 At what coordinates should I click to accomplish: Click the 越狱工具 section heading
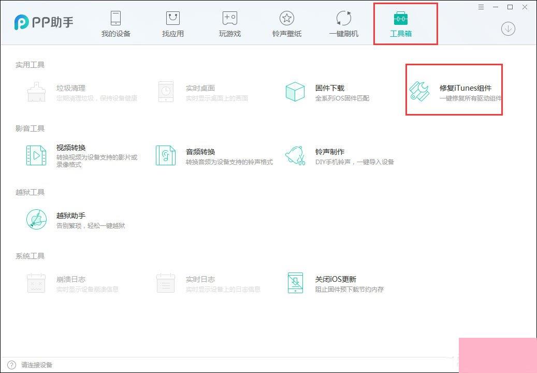click(x=30, y=192)
